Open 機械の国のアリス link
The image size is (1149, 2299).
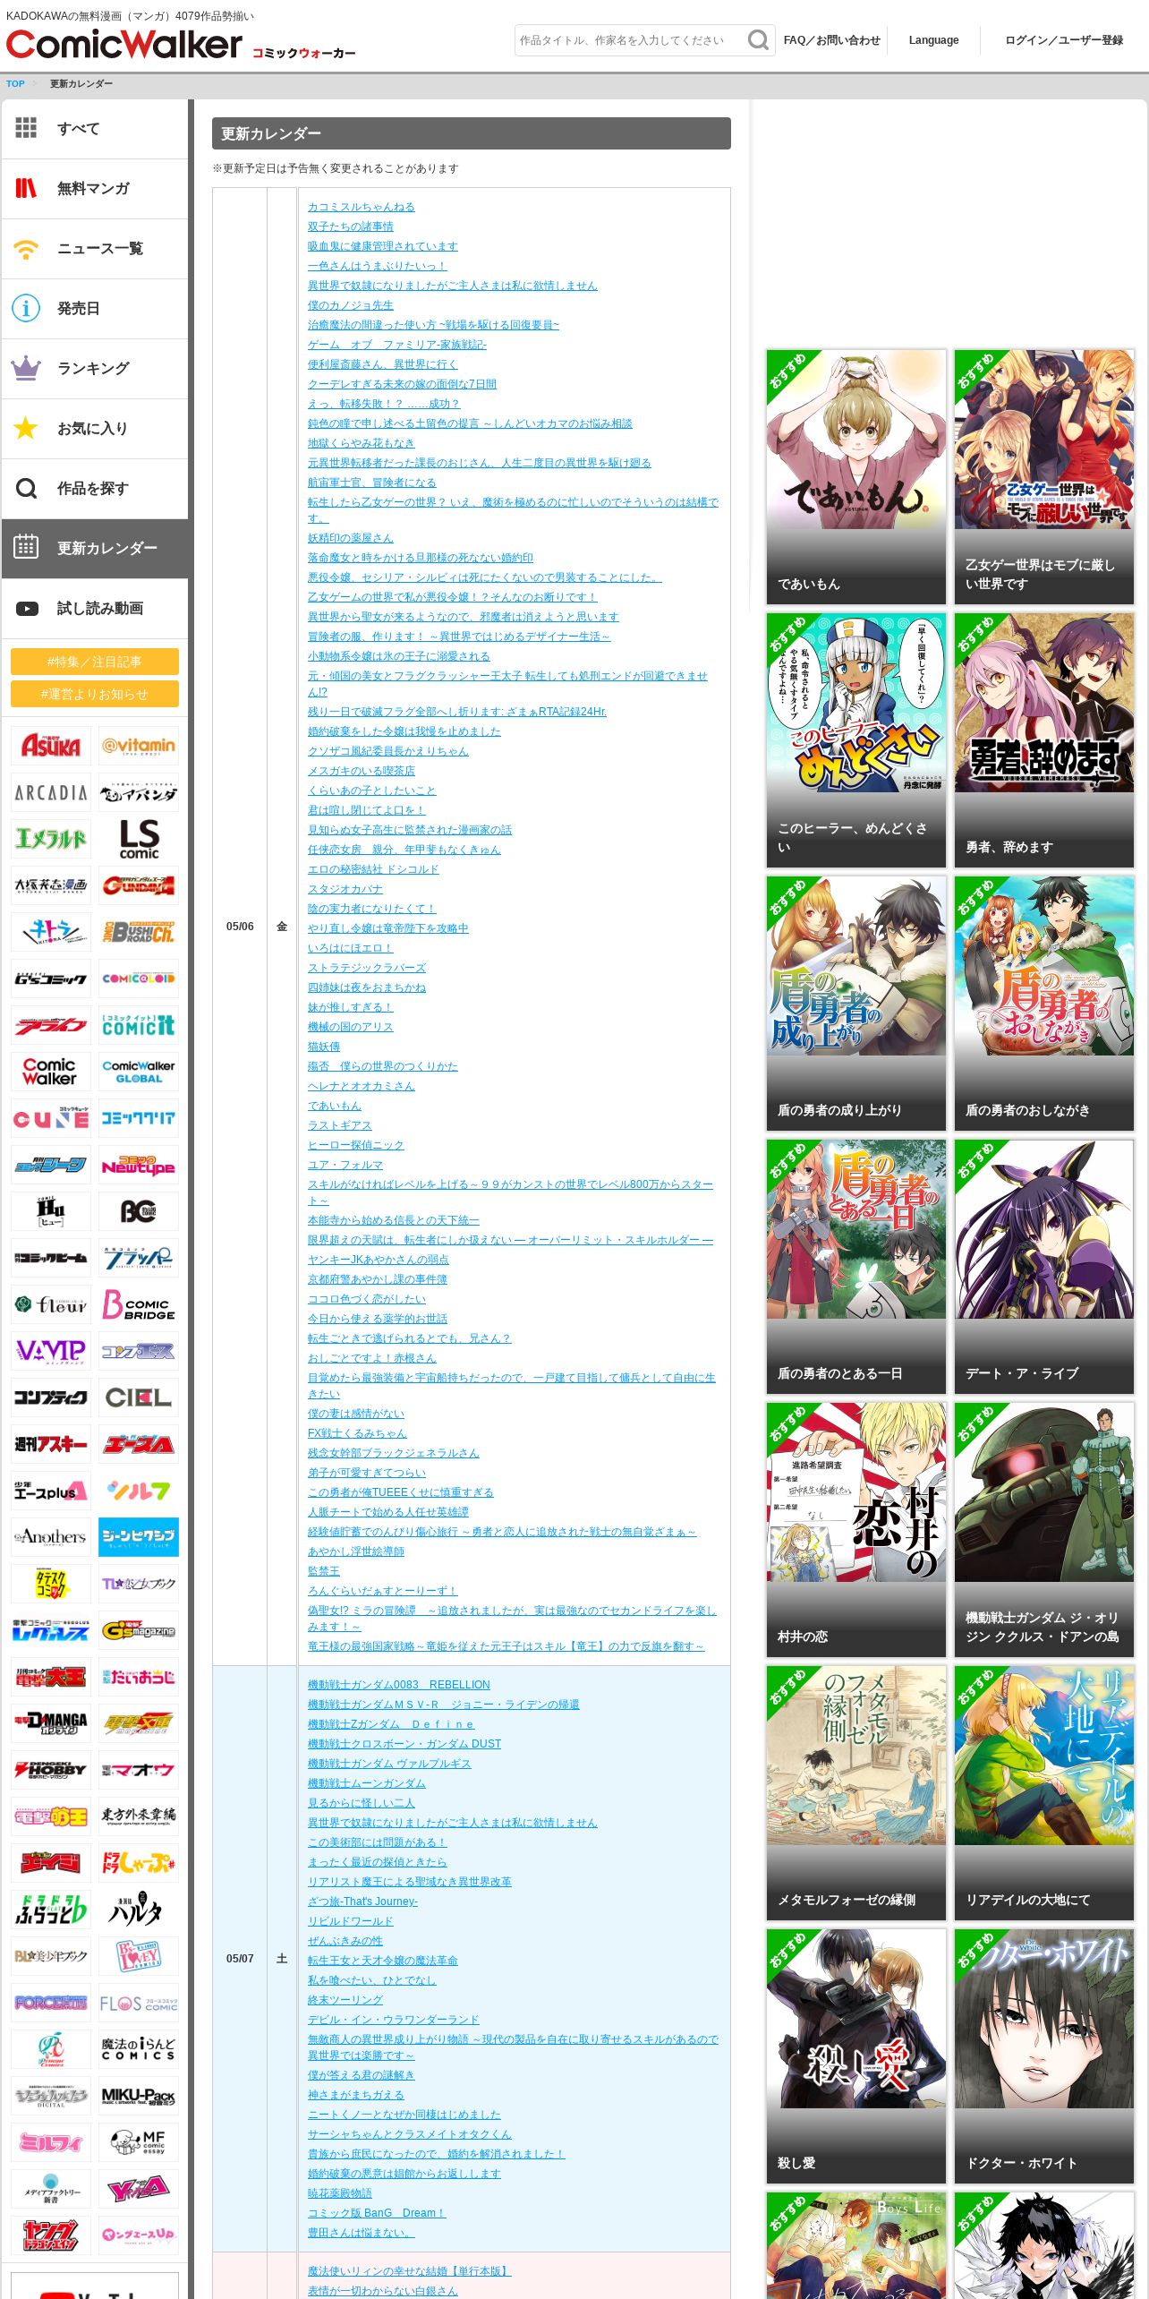(x=351, y=1027)
